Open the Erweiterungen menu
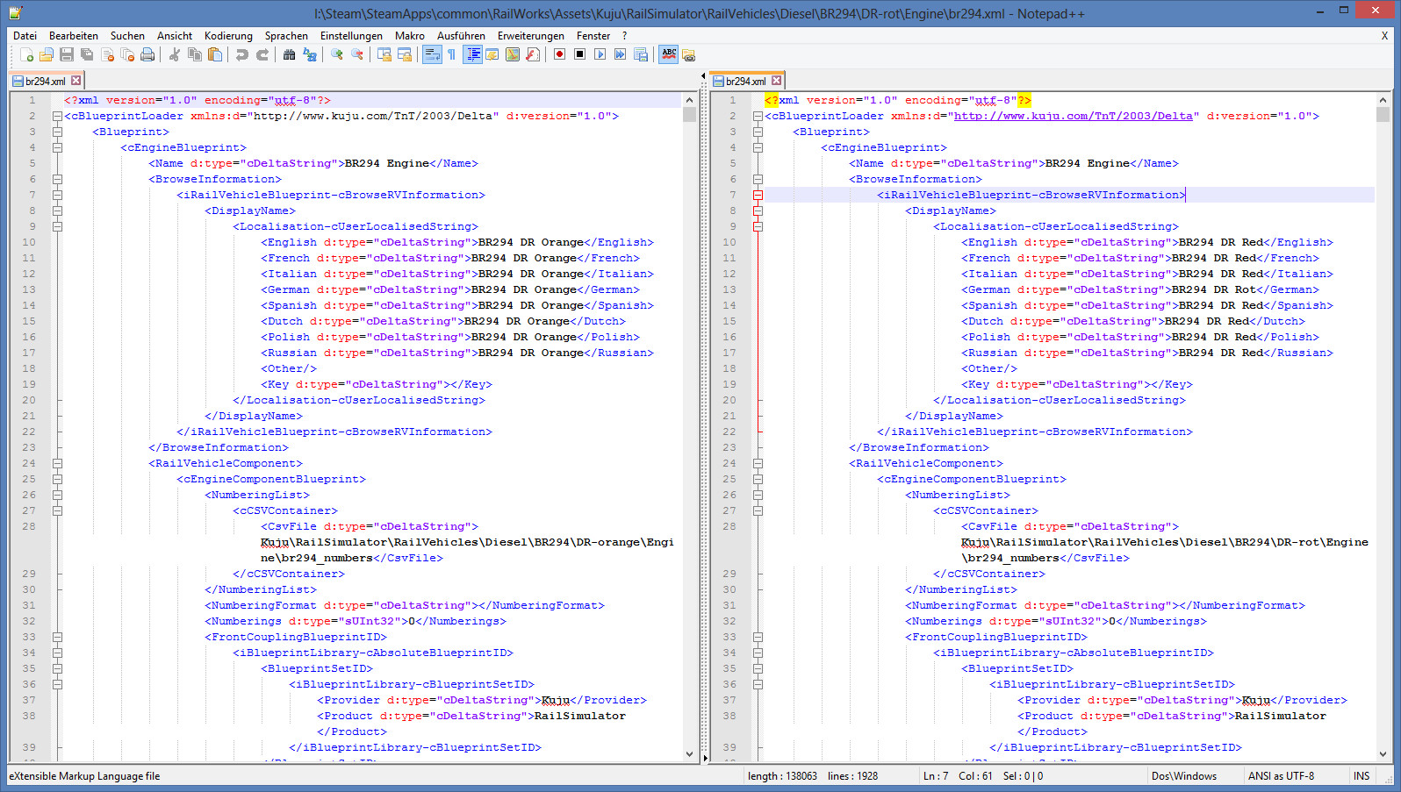 (530, 36)
